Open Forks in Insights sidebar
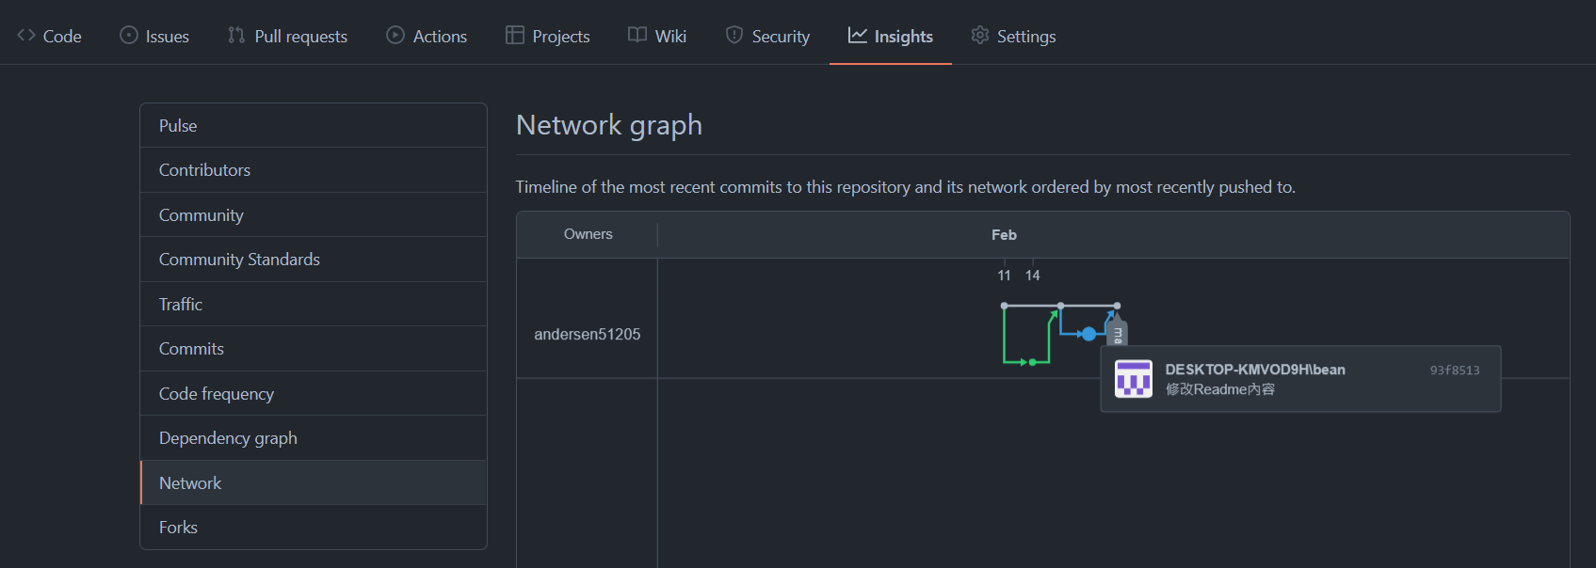 point(314,528)
